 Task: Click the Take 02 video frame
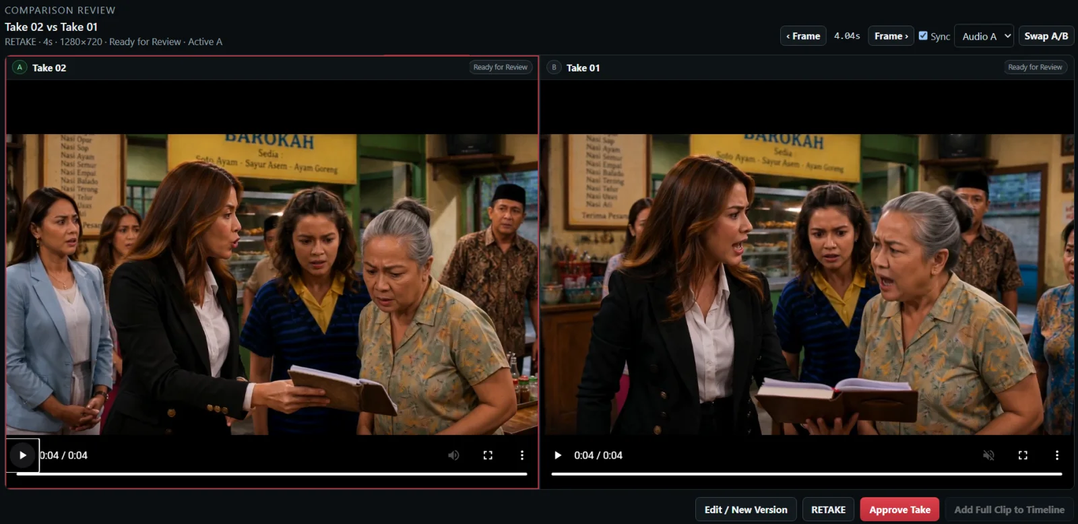click(x=272, y=284)
